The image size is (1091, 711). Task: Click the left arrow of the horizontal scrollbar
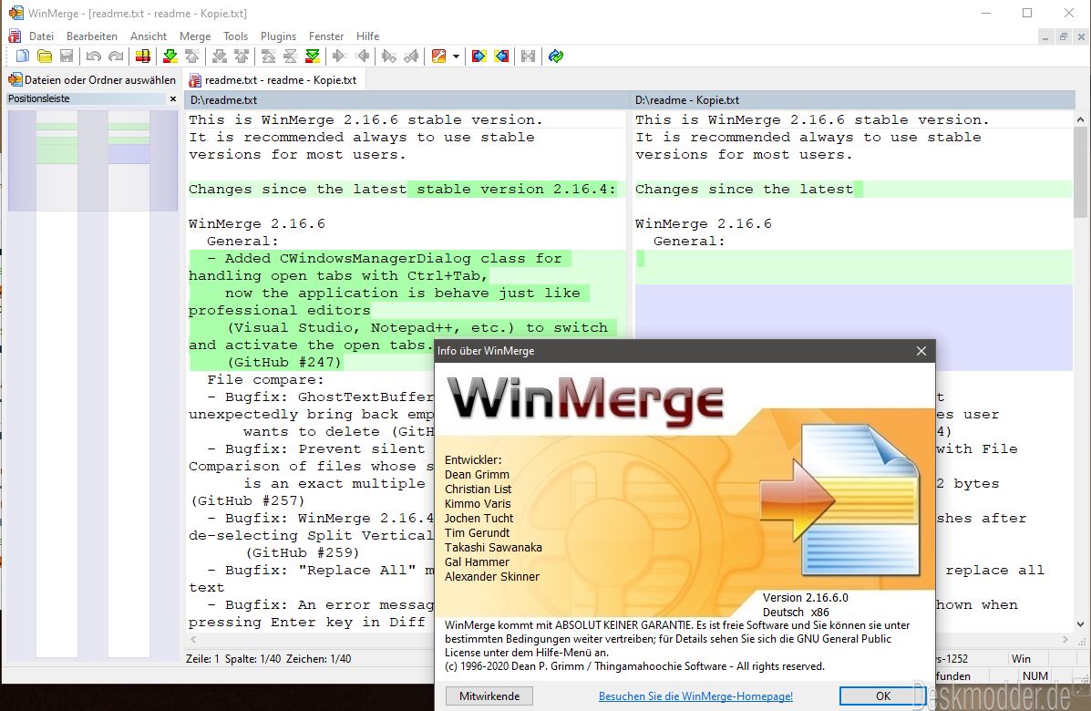point(192,639)
